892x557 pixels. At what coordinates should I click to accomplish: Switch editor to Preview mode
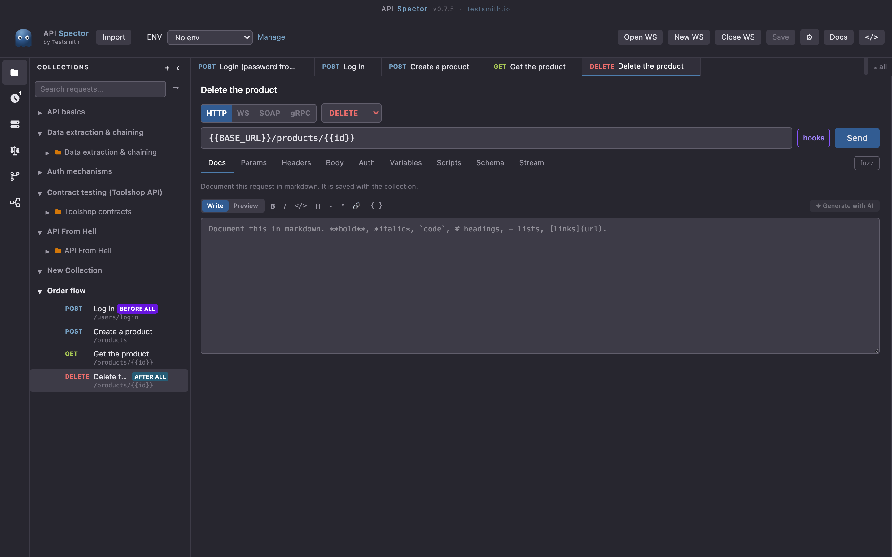tap(246, 205)
